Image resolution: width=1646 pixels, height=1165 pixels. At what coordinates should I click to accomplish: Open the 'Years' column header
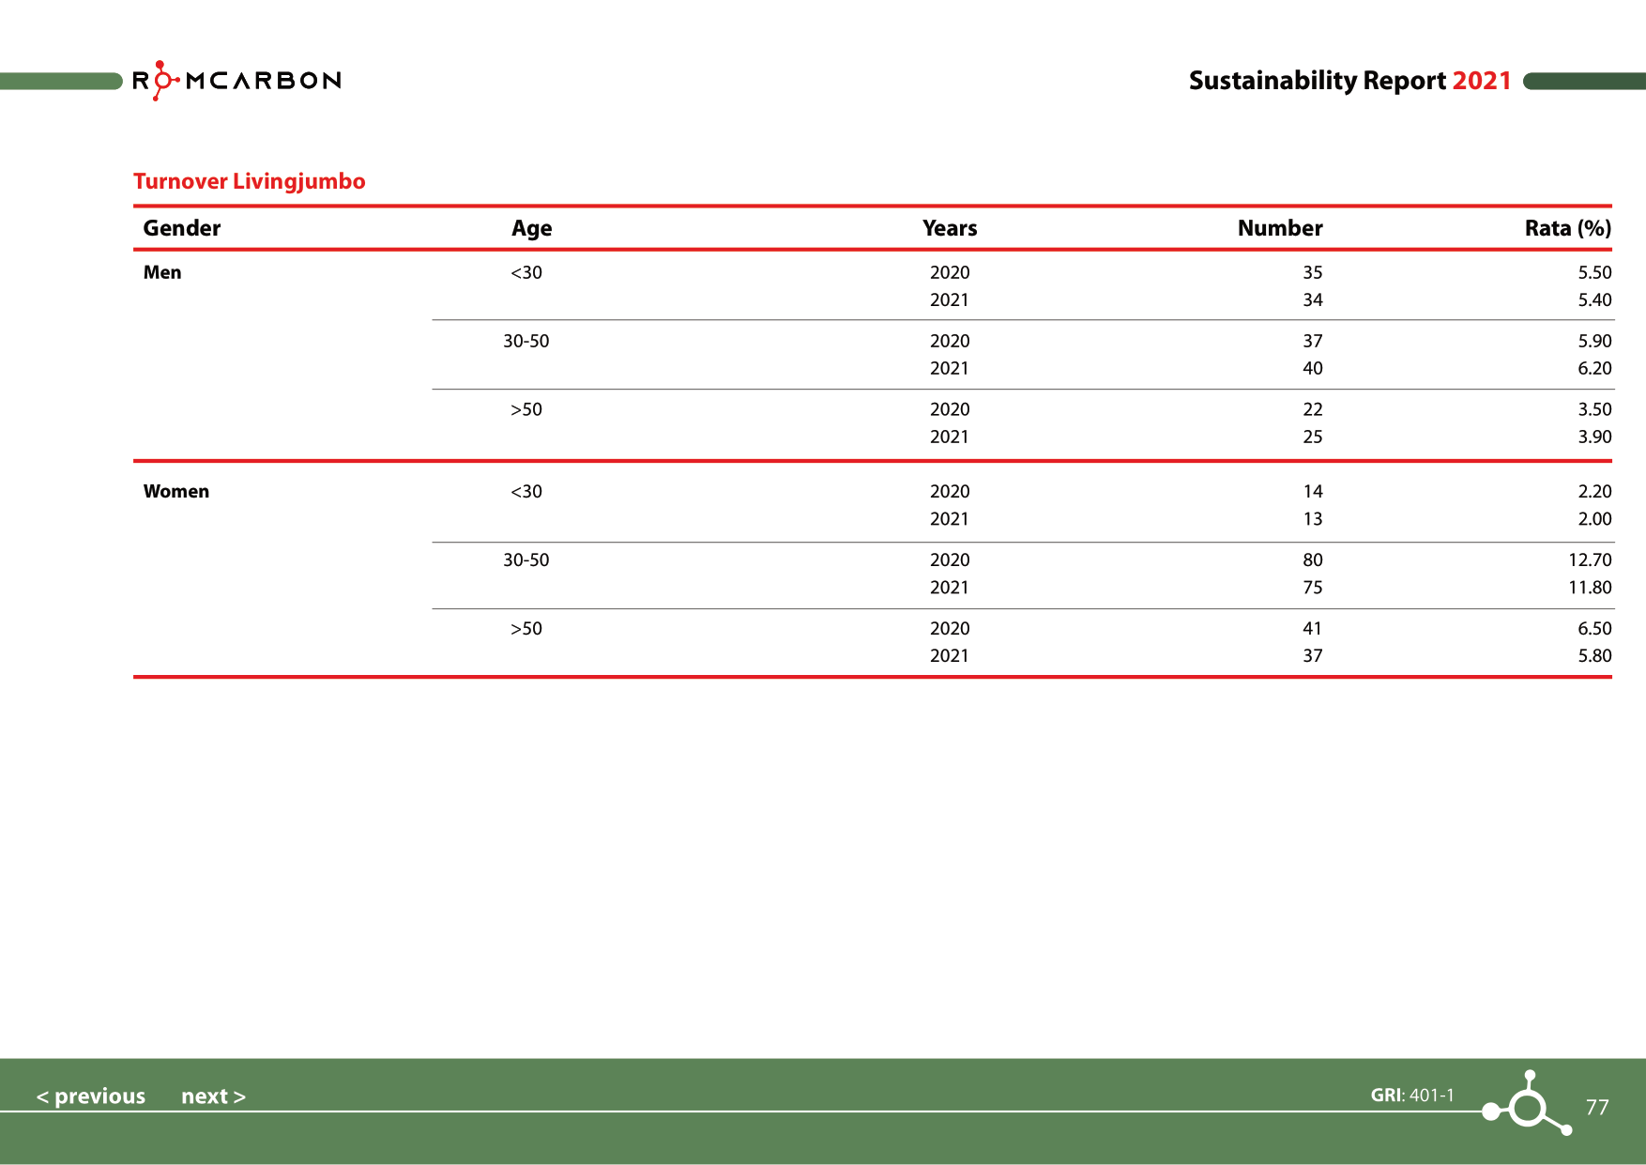951,228
